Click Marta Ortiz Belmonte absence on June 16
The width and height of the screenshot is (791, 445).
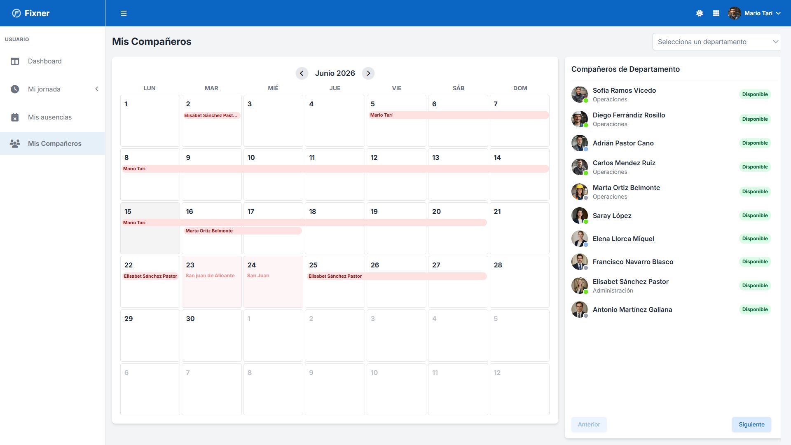pos(243,231)
